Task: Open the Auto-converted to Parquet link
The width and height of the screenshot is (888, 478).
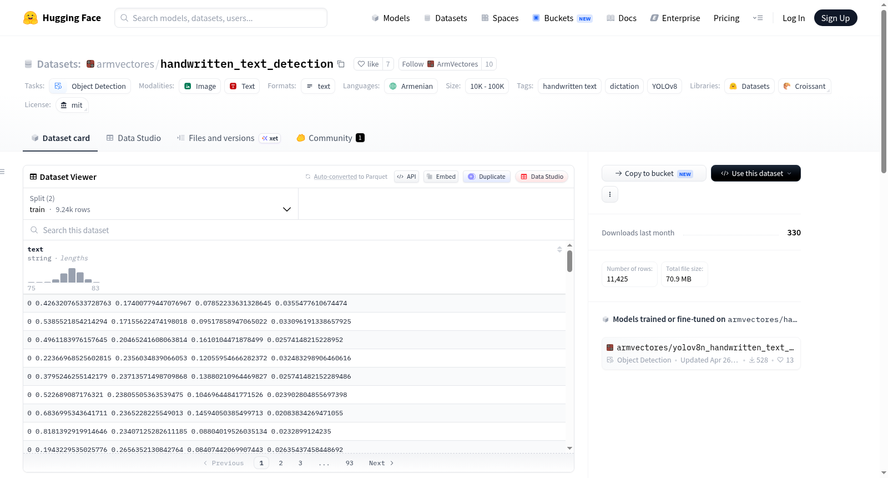Action: pyautogui.click(x=335, y=177)
